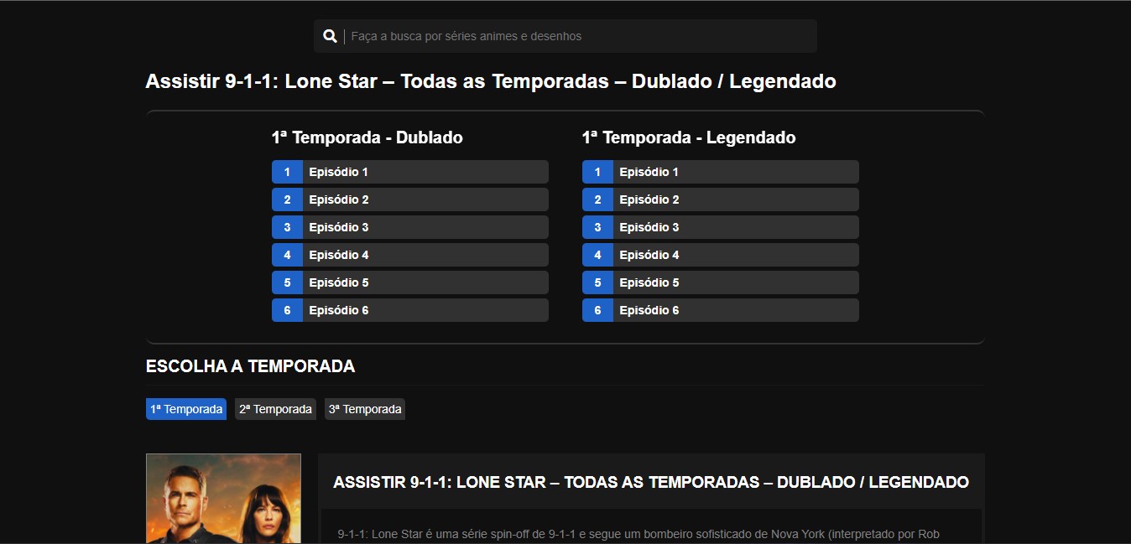Click the series search input field
The height and width of the screenshot is (544, 1131).
tap(579, 36)
